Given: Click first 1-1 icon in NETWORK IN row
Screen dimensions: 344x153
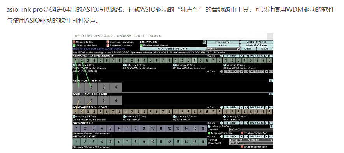Looking at the screenshot, I should [246, 123].
